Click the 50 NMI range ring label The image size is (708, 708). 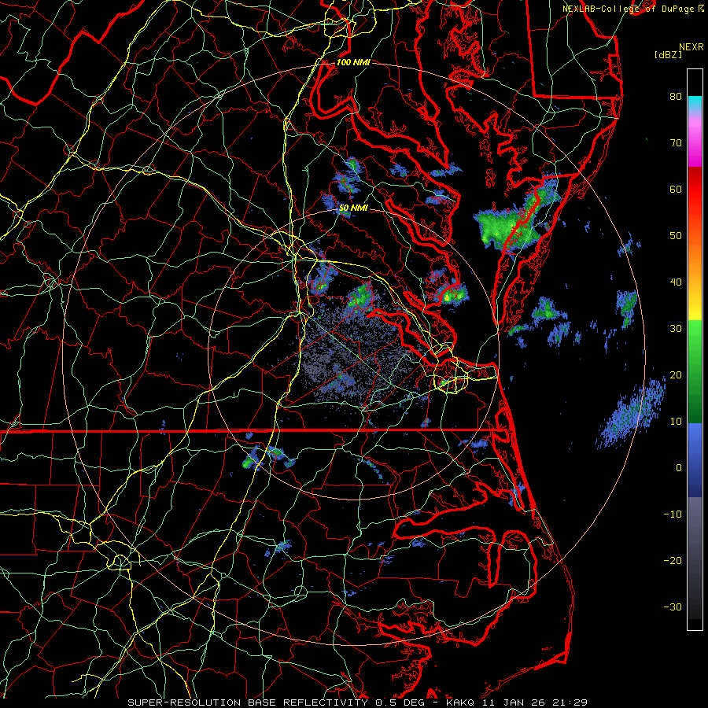click(353, 208)
